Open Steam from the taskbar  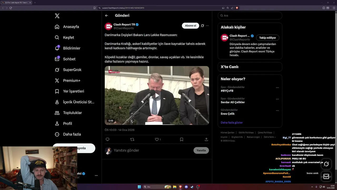192,187
